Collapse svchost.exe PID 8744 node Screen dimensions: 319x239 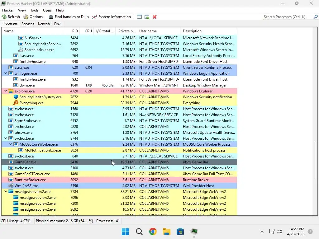click(x=6, y=138)
